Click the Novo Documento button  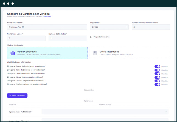click(17, 95)
